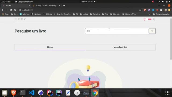Open Terminal from the dock
172x97 pixels.
pyautogui.click(x=23, y=93)
